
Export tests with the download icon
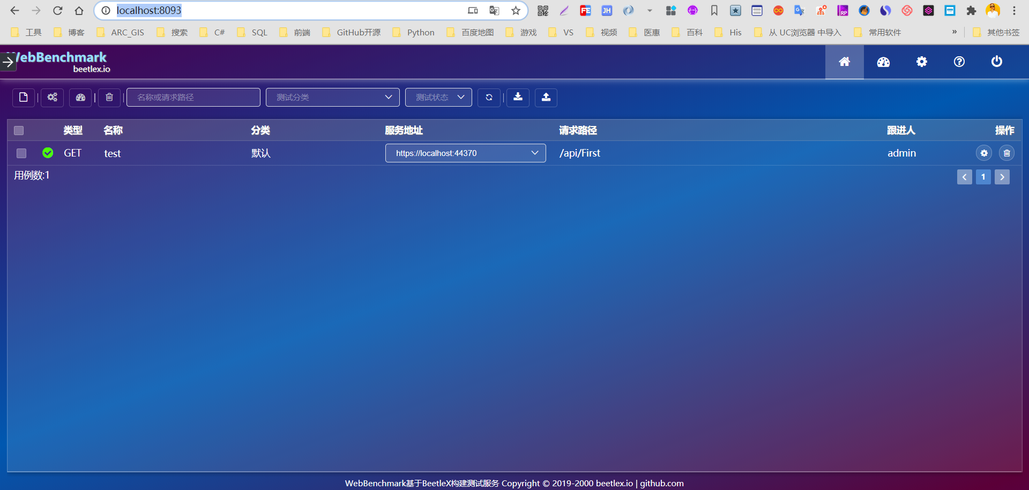point(518,98)
